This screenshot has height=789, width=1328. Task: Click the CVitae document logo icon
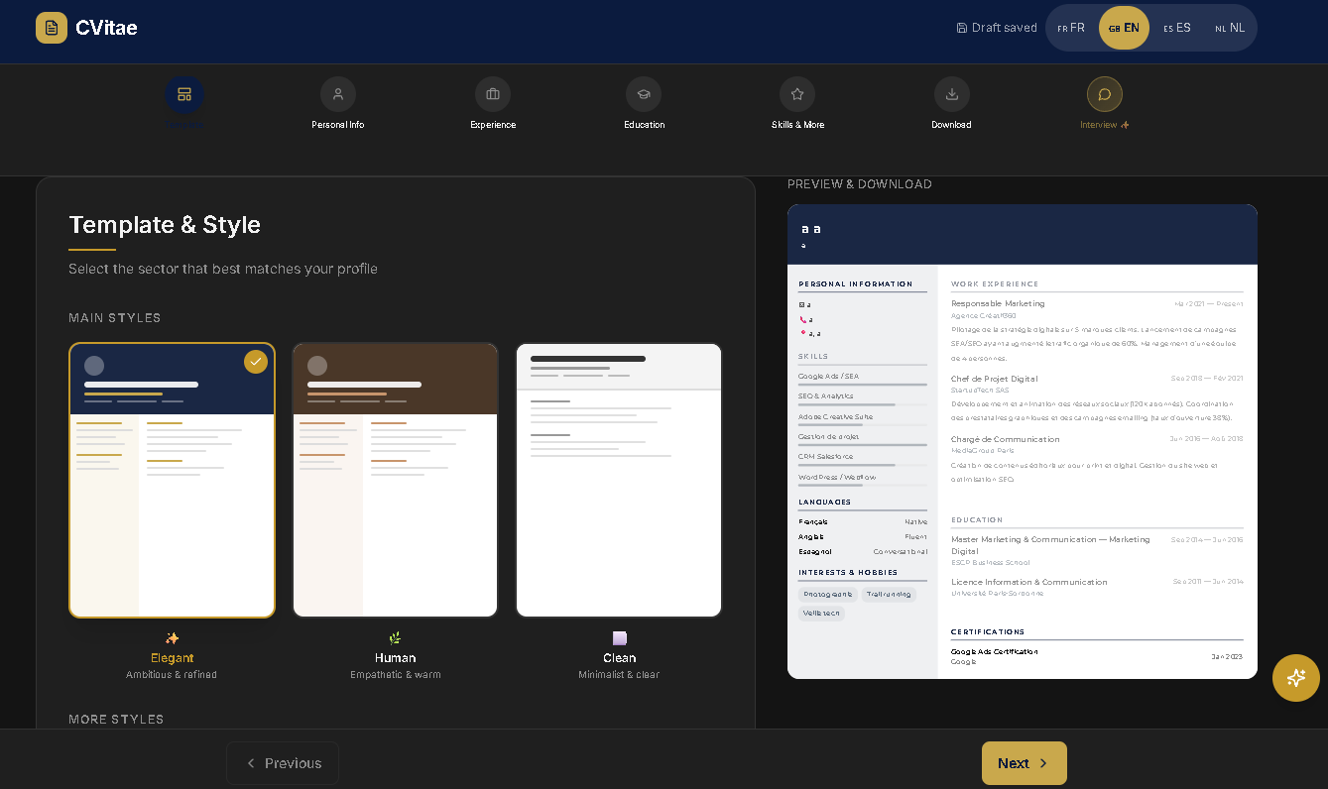52,28
